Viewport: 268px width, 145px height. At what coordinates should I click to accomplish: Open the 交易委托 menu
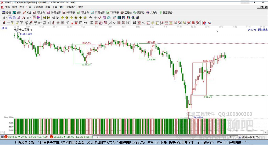tap(71, 7)
